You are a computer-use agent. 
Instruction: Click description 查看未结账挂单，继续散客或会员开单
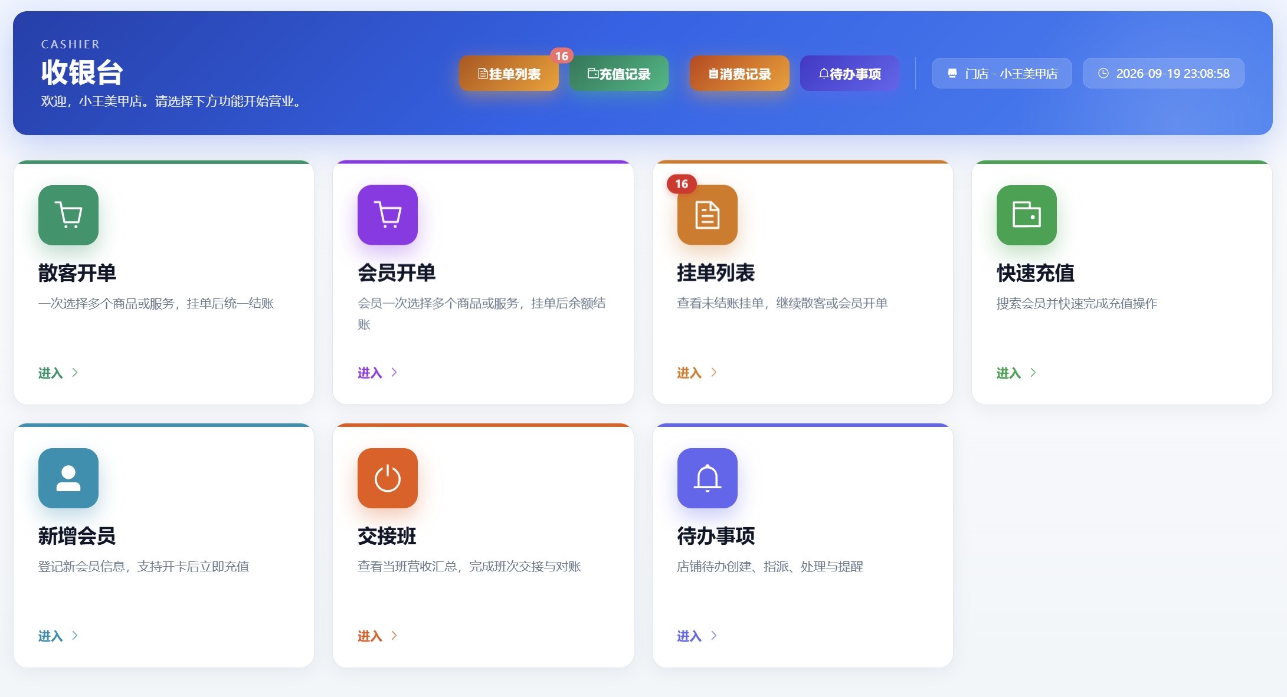coord(782,304)
